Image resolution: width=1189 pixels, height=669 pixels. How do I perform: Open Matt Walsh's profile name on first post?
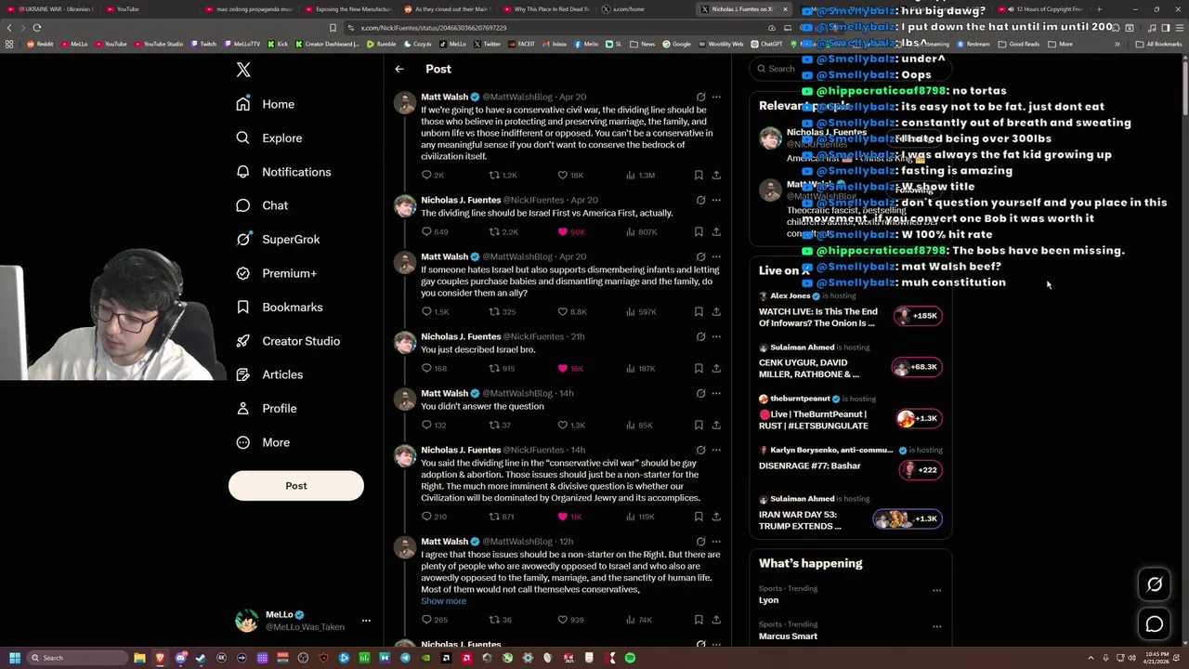click(x=444, y=97)
